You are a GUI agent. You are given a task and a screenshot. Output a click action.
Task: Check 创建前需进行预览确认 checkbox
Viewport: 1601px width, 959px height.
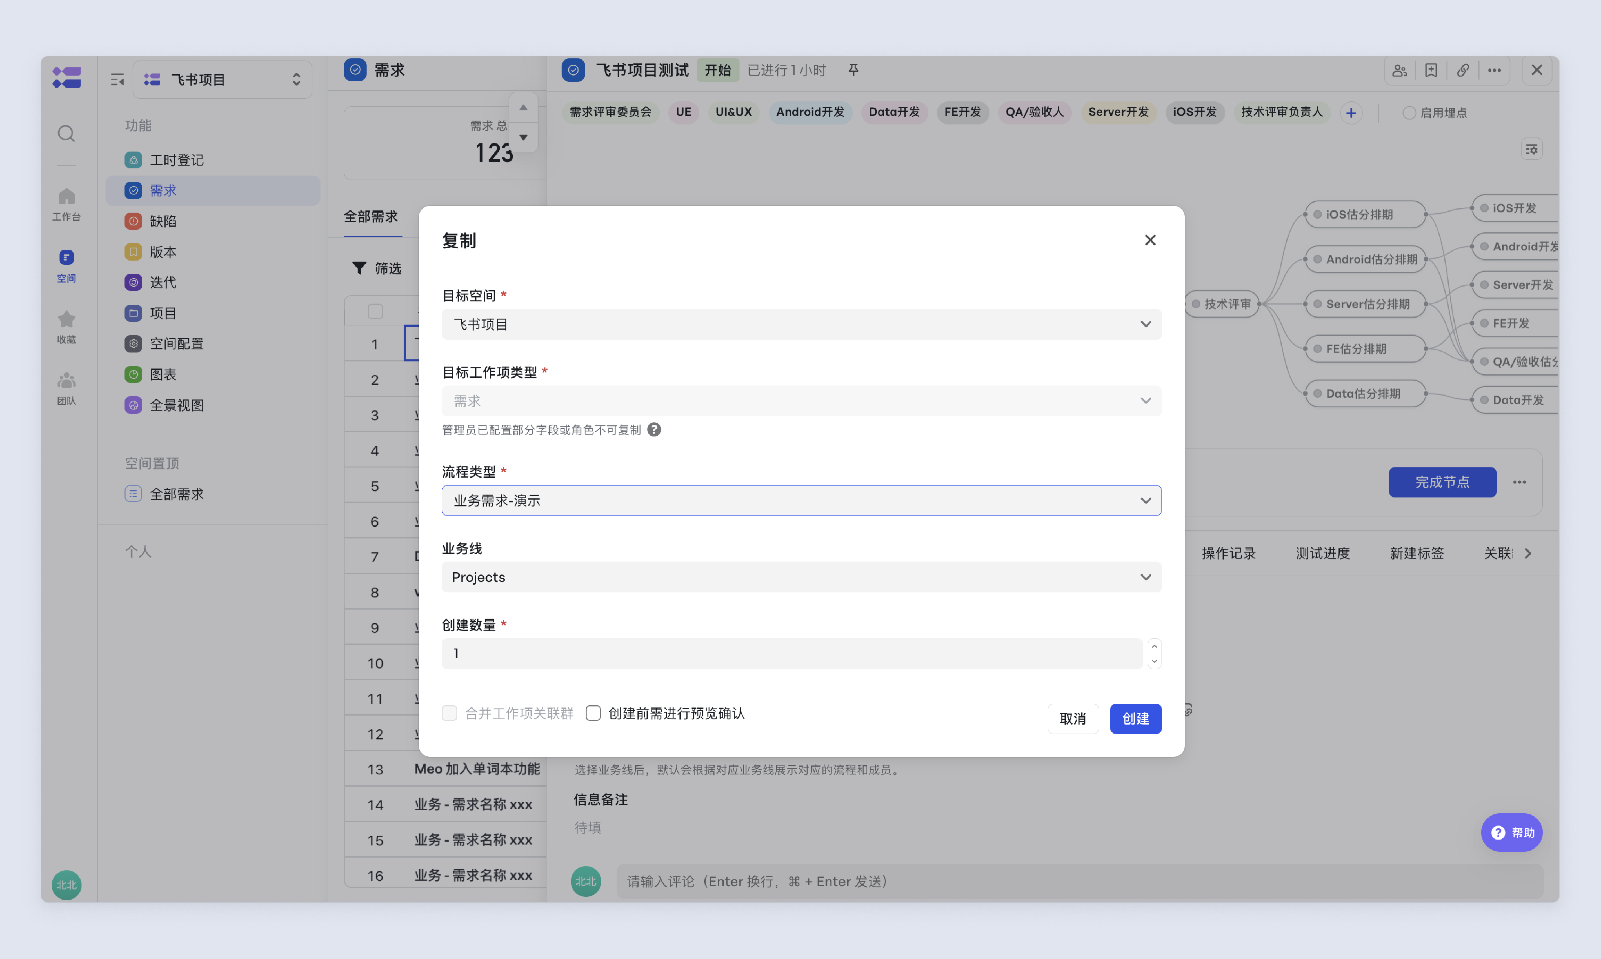pyautogui.click(x=593, y=713)
